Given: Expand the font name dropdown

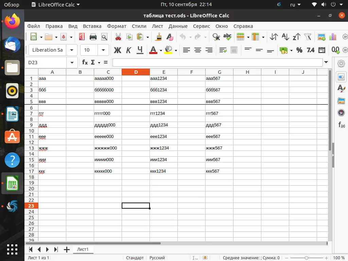Looking at the screenshot, I should 72,50.
